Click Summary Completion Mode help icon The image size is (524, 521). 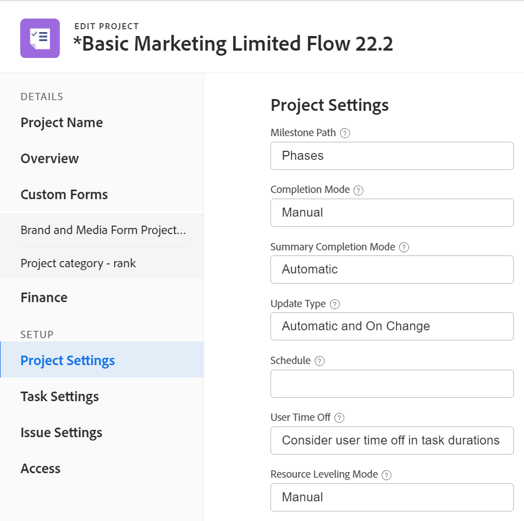tap(404, 247)
